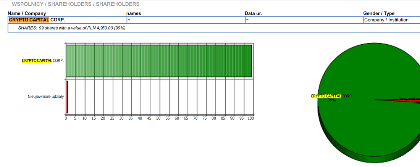Screen dimensions: 420x167
Task: Click the '75' tick on the bar chart axis
Action: coord(205,118)
